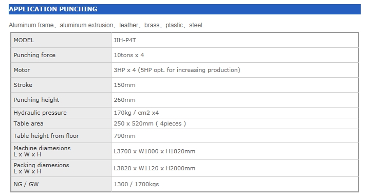
Task: Select the 170kg / cm2 x4 value
Action: pos(136,113)
